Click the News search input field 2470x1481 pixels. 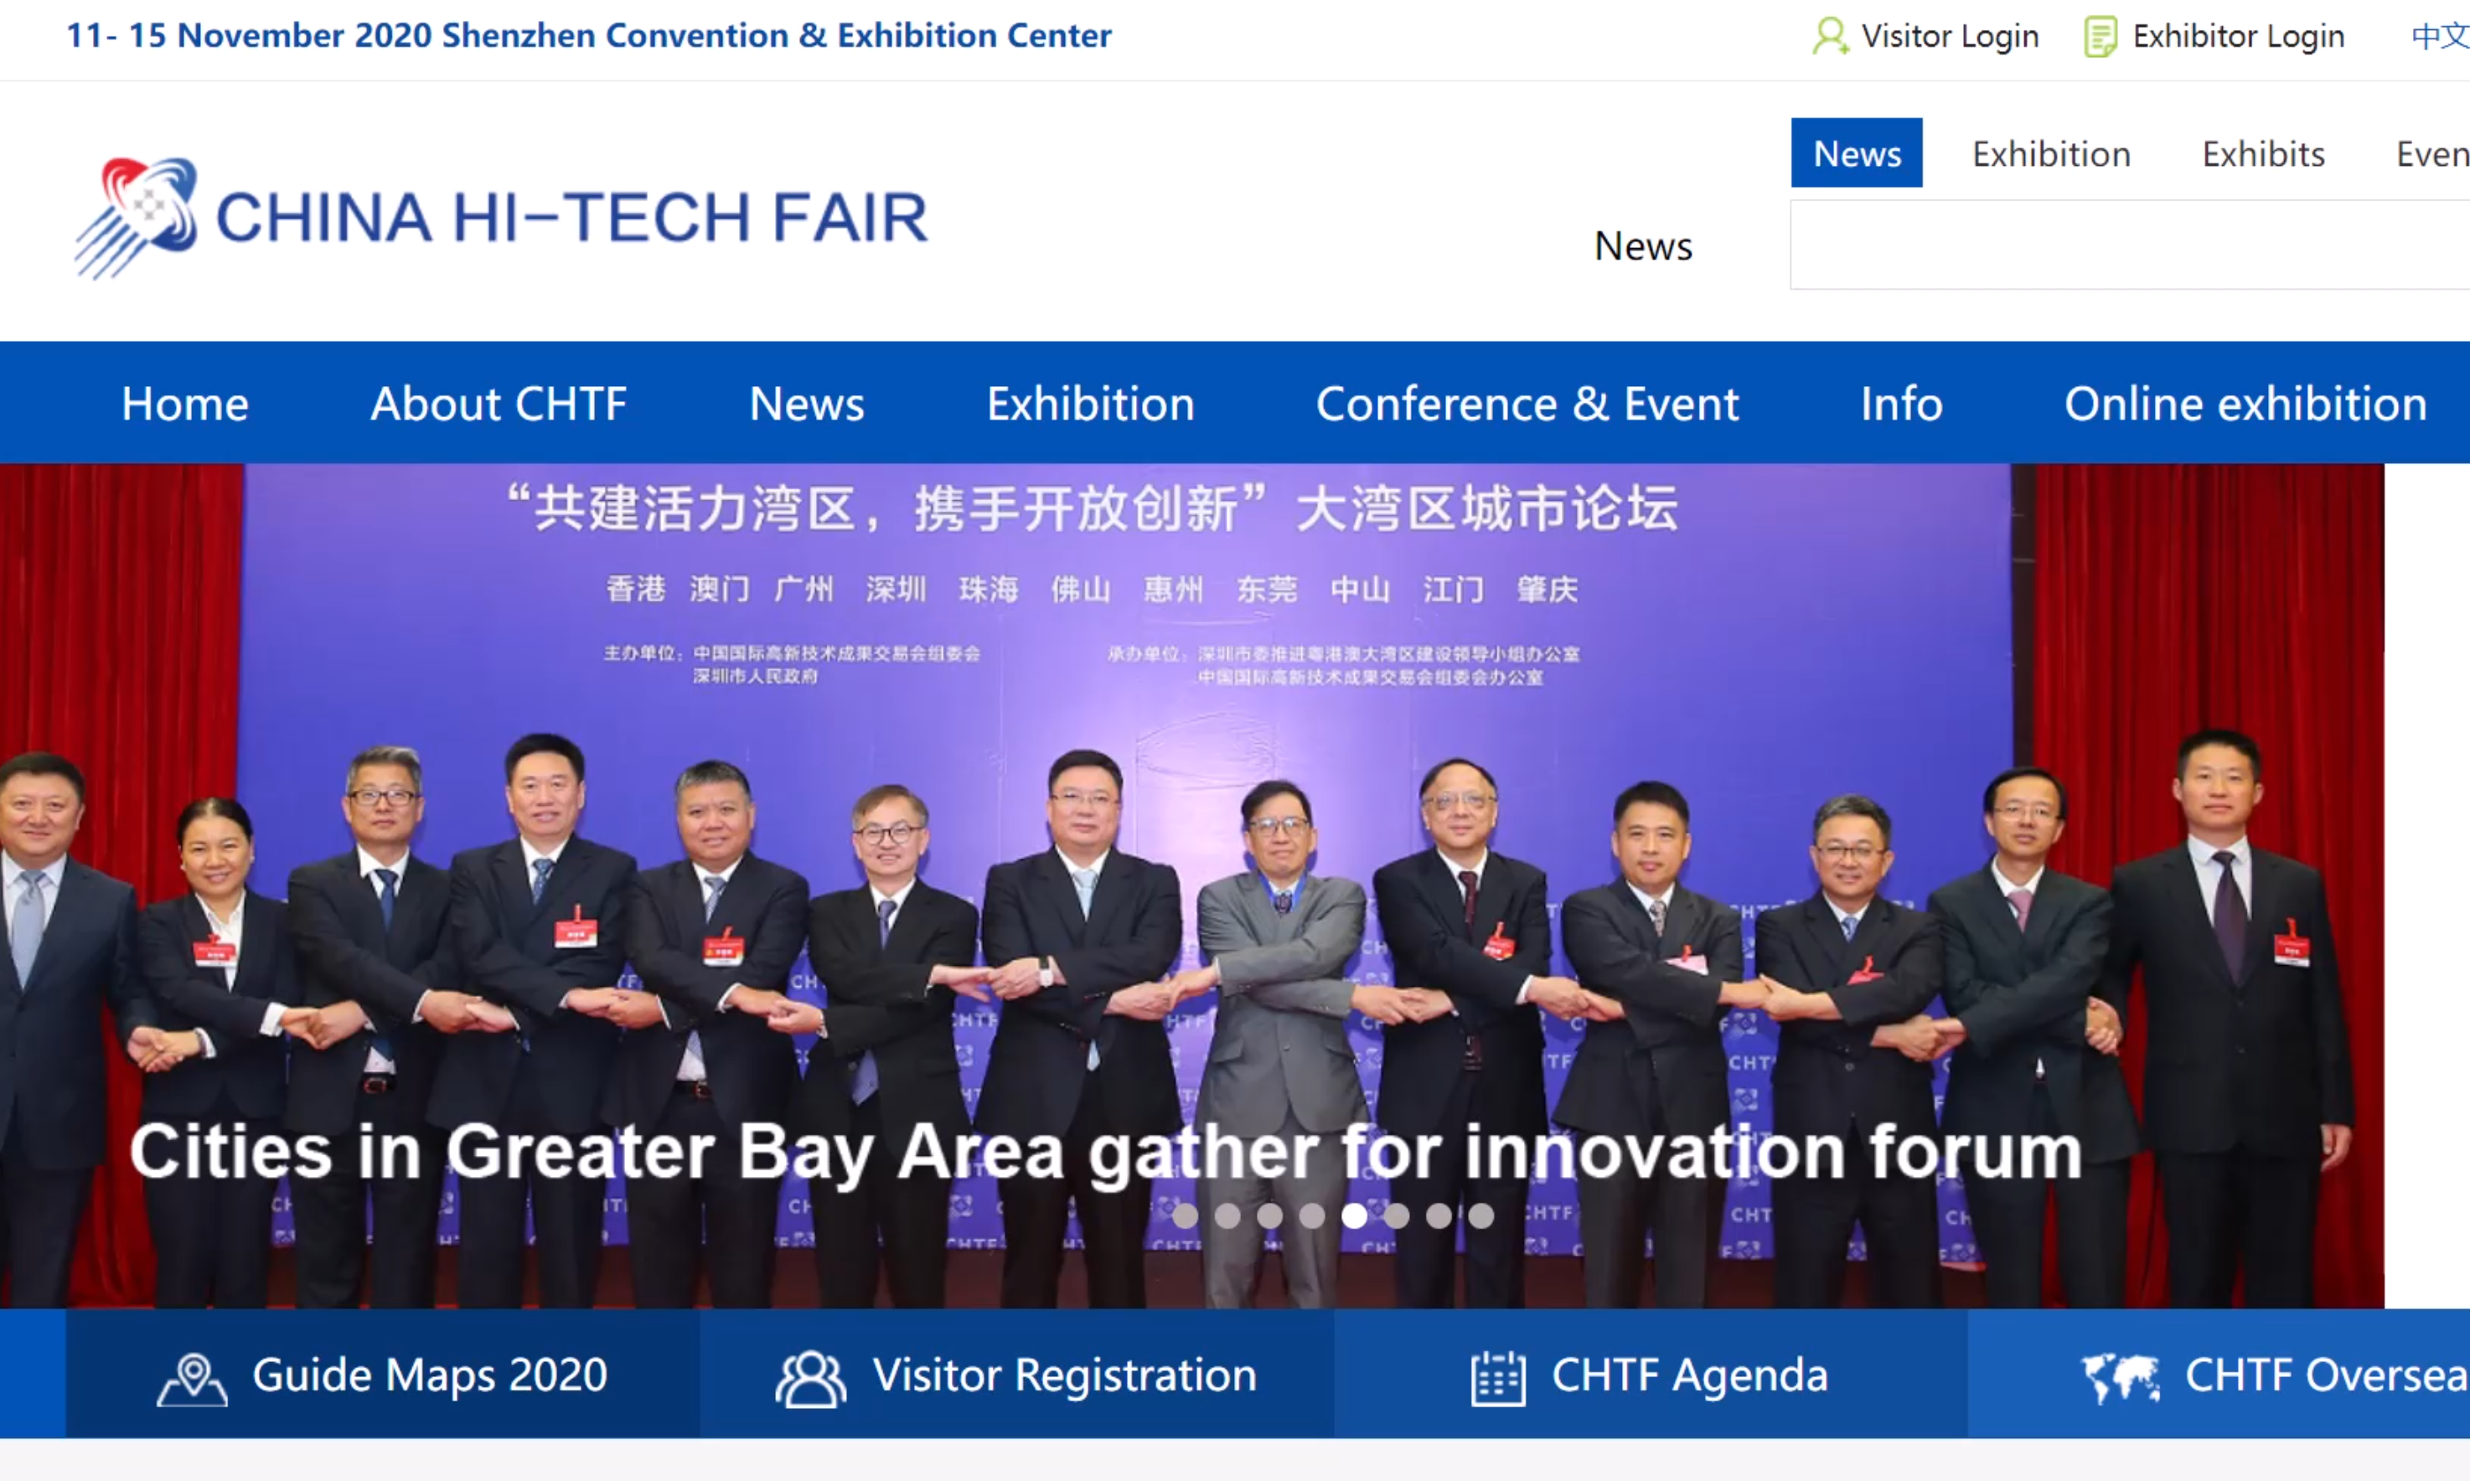pos(2130,245)
